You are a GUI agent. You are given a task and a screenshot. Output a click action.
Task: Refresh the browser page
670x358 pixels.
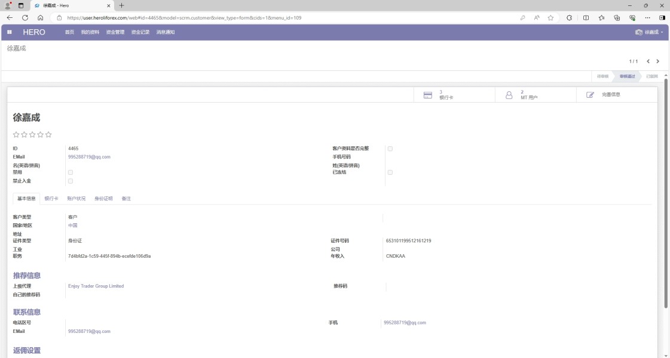click(25, 18)
